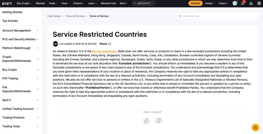263x134 pixels.
Task: Click the 'Was it helpful?' text
Action: pyautogui.click(x=153, y=112)
